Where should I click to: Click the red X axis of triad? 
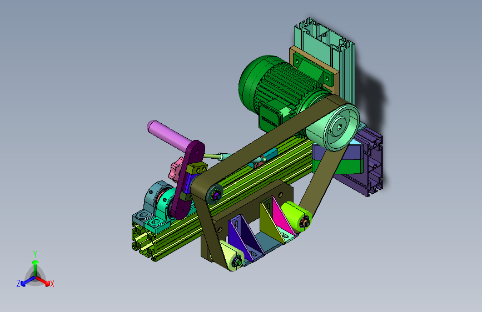[x=43, y=281]
